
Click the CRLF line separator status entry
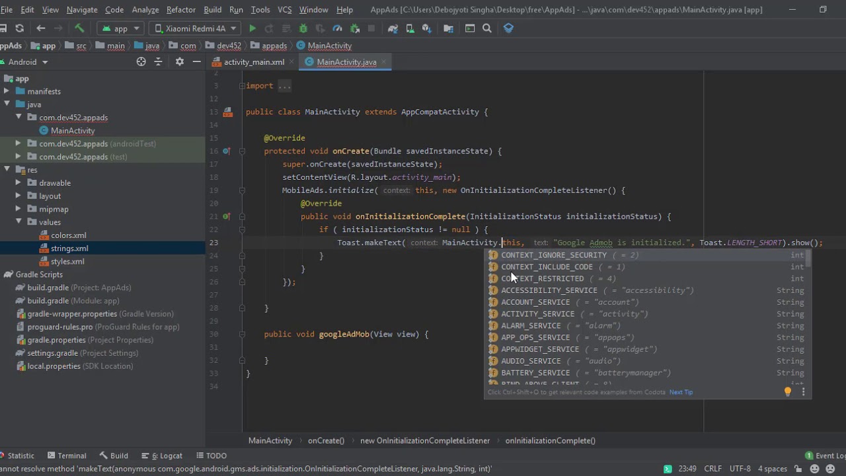[x=712, y=469]
